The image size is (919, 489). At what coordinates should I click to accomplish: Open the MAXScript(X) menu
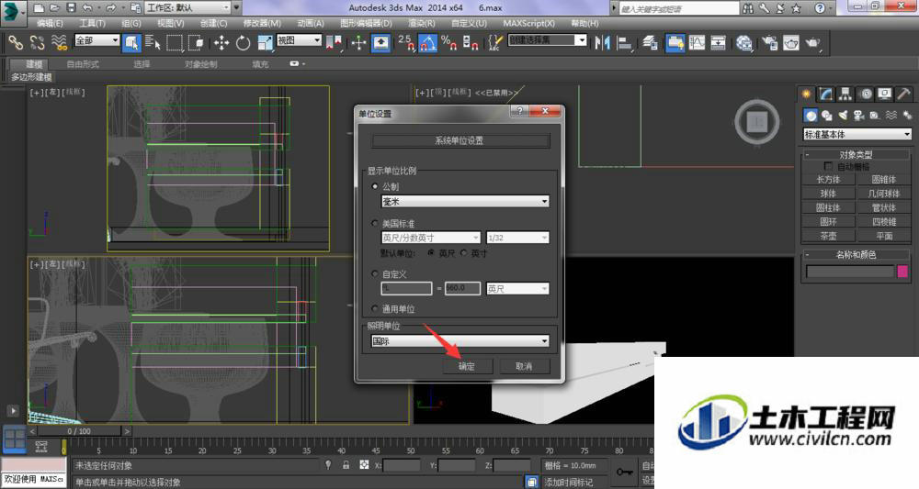tap(528, 24)
